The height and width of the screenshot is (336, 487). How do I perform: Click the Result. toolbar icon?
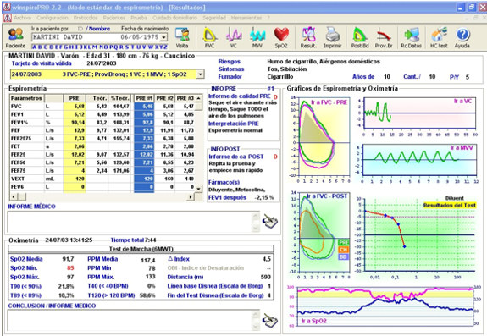[x=308, y=37]
